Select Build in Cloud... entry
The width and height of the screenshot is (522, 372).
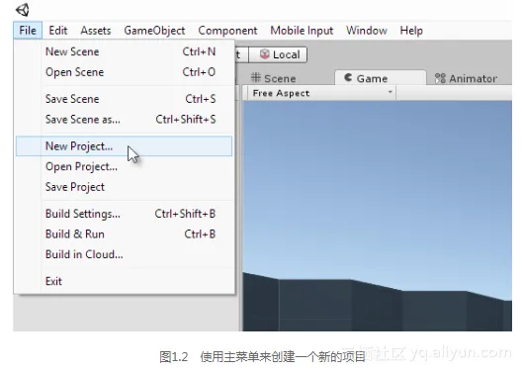click(125, 254)
